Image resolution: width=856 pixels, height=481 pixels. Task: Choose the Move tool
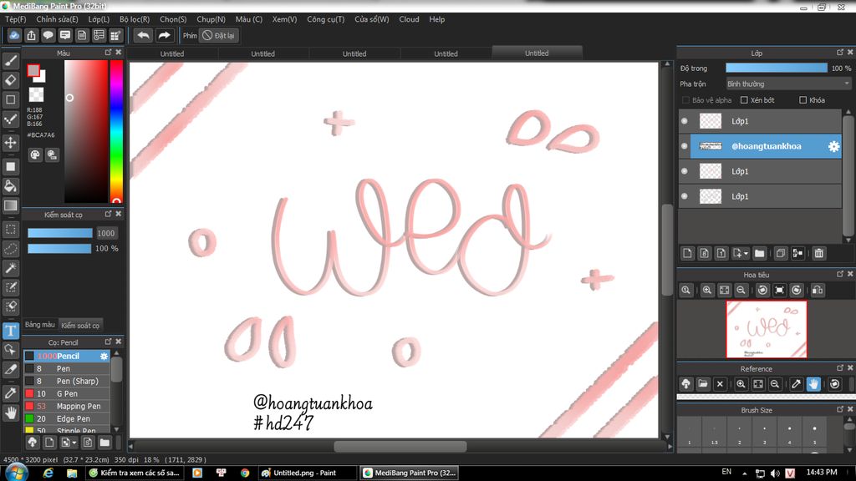coord(11,142)
